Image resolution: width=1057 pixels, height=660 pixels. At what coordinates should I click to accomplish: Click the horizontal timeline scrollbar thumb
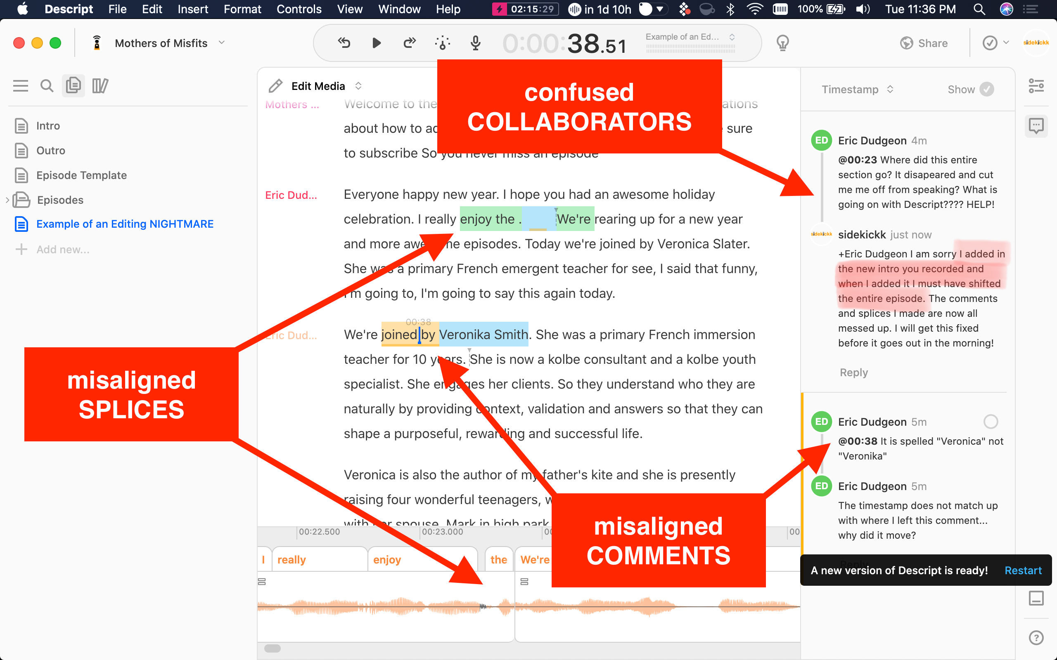click(272, 648)
